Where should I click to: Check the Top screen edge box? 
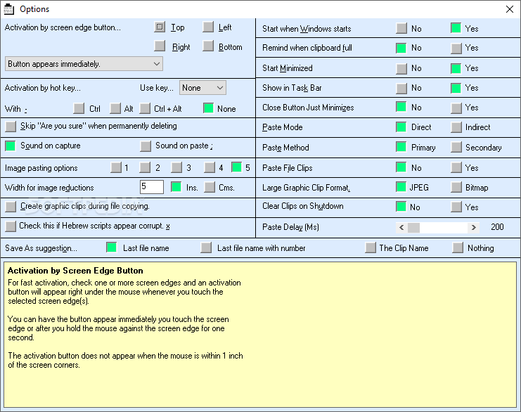160,27
